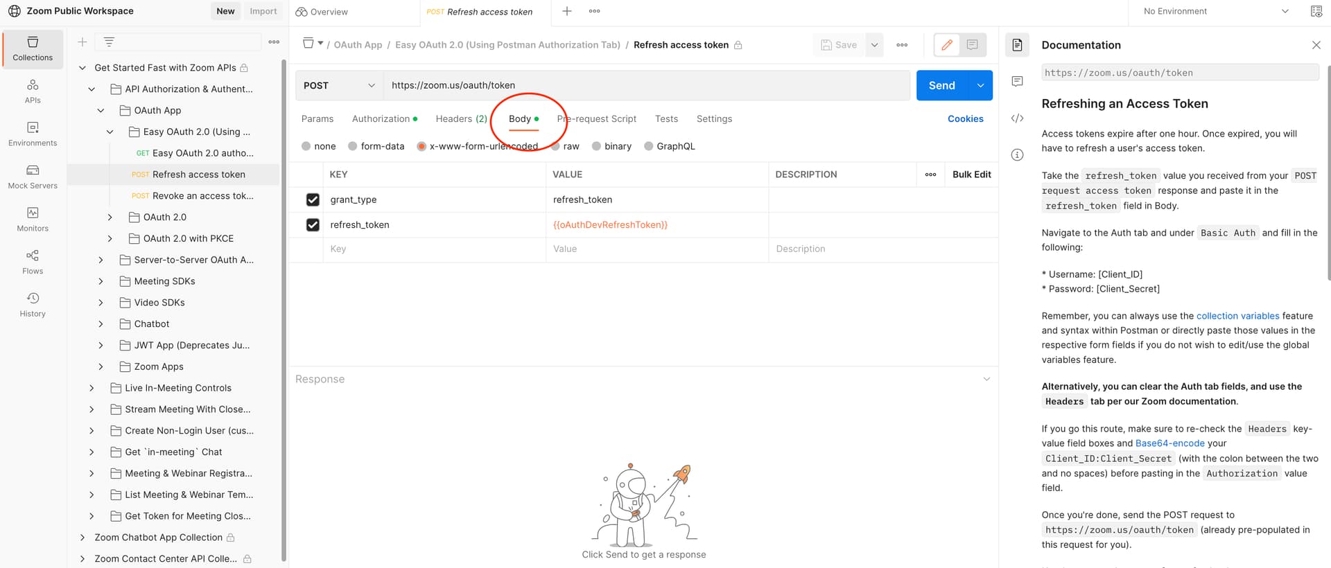Open the Flows sidebar section
This screenshot has height=568, width=1331.
pyautogui.click(x=33, y=263)
